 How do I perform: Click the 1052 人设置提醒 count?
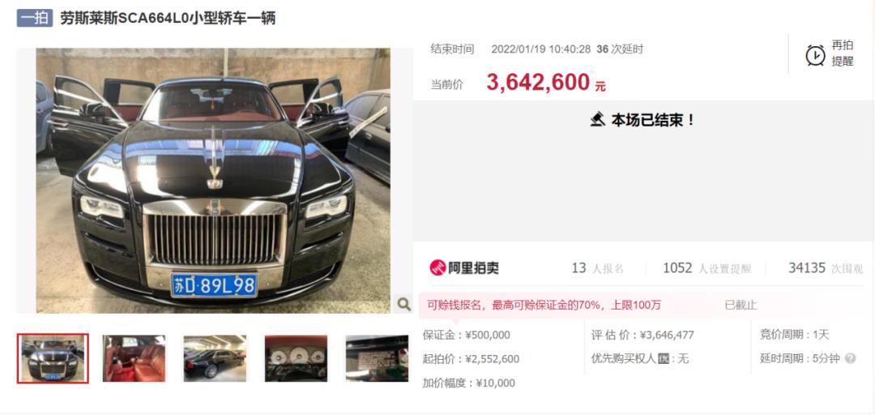click(706, 268)
